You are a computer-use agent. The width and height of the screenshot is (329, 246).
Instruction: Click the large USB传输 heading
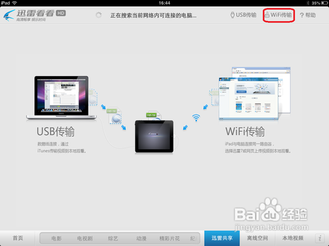click(55, 132)
